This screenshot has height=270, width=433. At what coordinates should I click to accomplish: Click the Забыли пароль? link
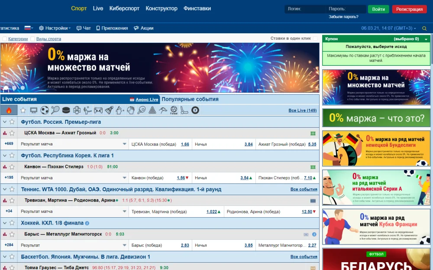(343, 17)
